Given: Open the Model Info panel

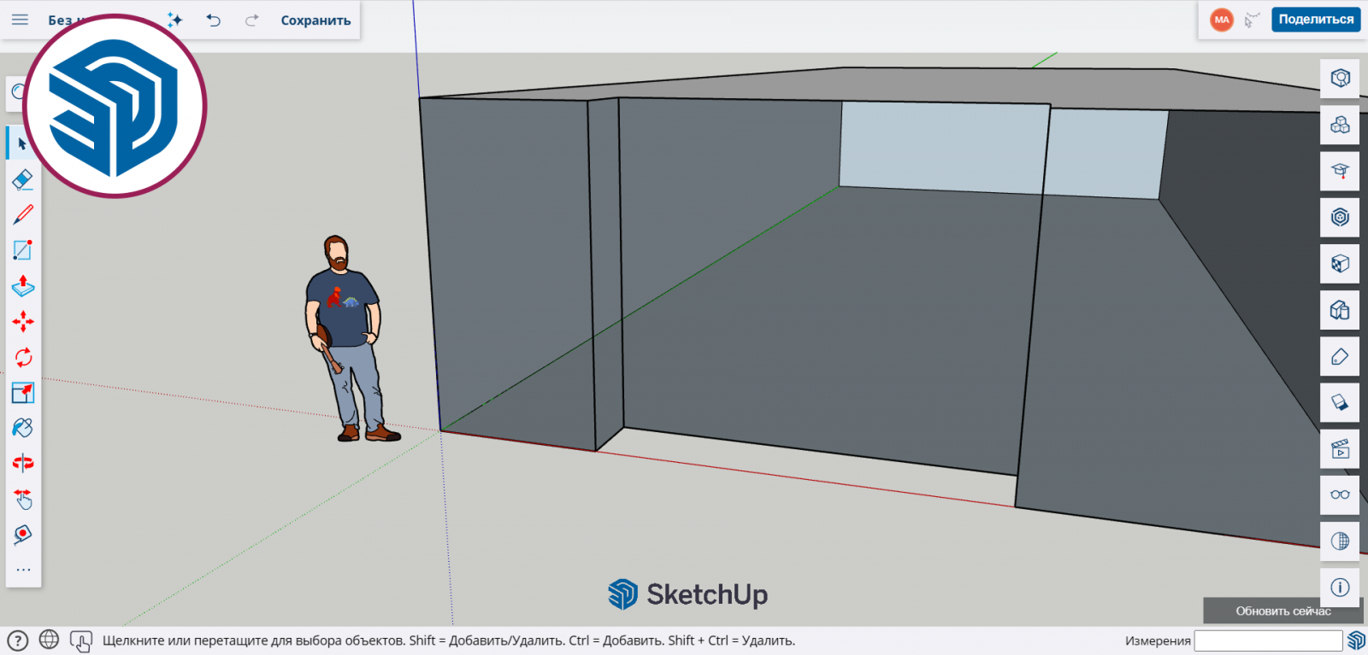Looking at the screenshot, I should [1340, 587].
